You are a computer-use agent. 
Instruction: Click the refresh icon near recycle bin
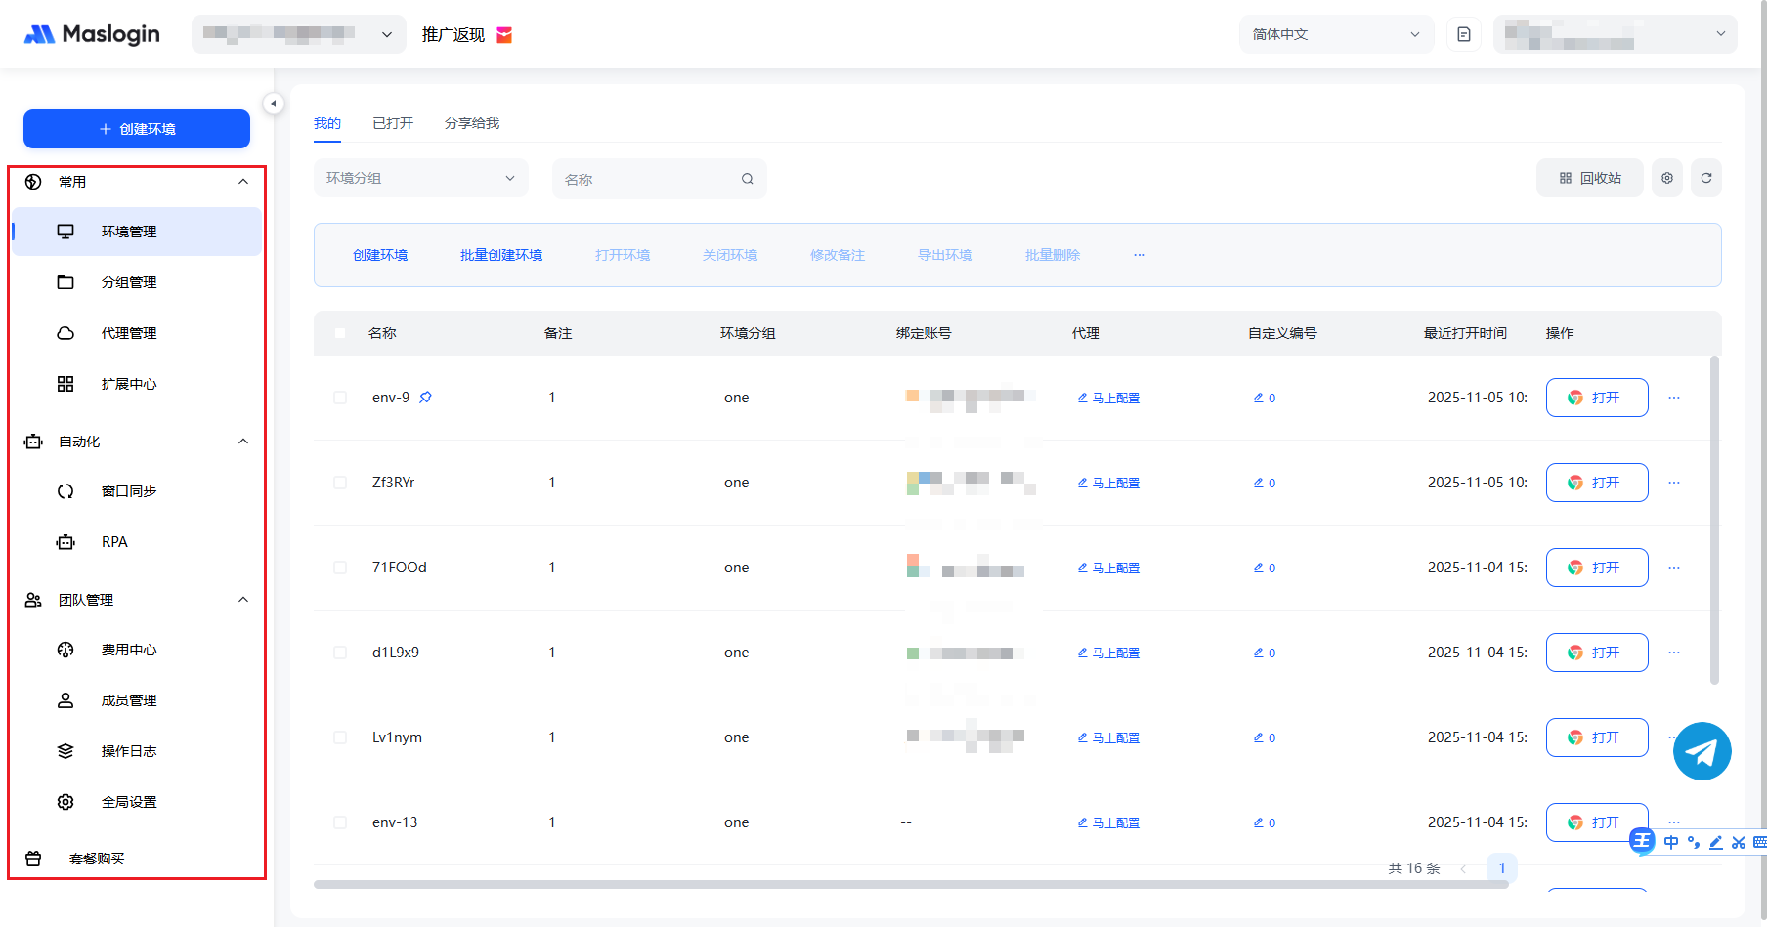click(1705, 178)
